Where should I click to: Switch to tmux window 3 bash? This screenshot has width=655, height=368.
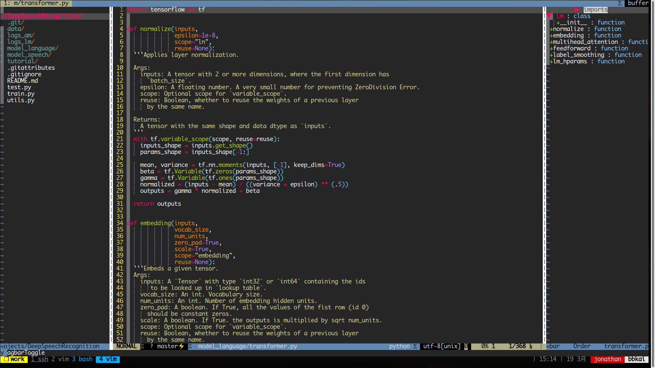point(82,359)
